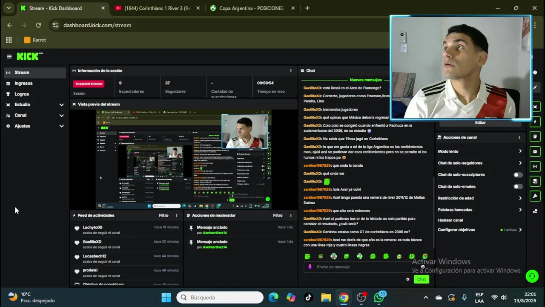The image size is (545, 307).
Task: Click Lucasbech12 in activity feed
Action: point(95,256)
